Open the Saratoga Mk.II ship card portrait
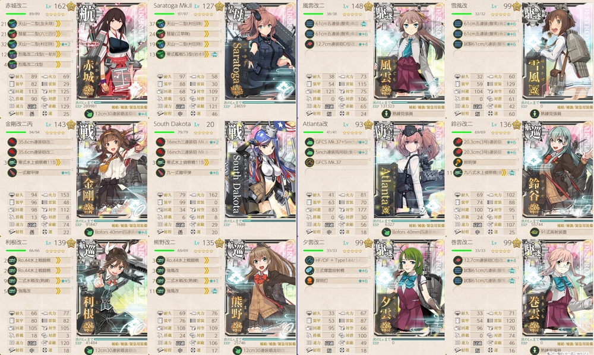 pyautogui.click(x=260, y=52)
